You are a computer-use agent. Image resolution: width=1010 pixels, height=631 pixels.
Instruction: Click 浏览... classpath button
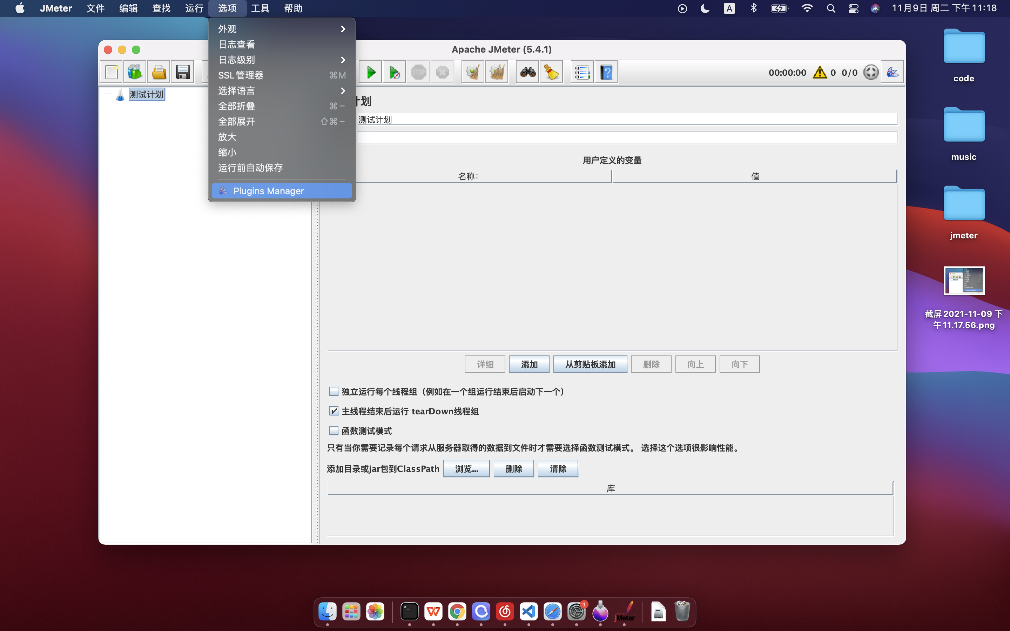coord(466,469)
